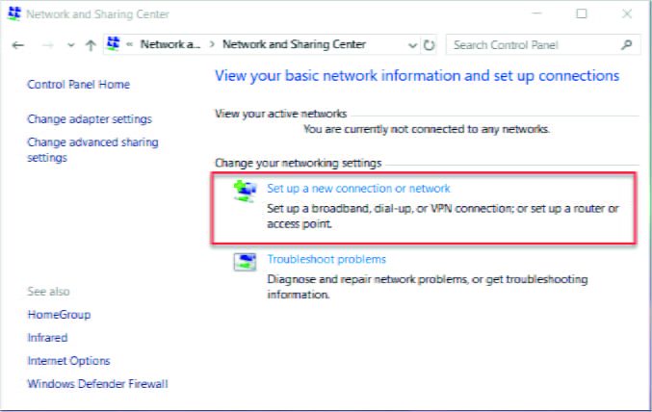Click the Search Control Panel field
Image resolution: width=652 pixels, height=412 pixels.
point(535,45)
